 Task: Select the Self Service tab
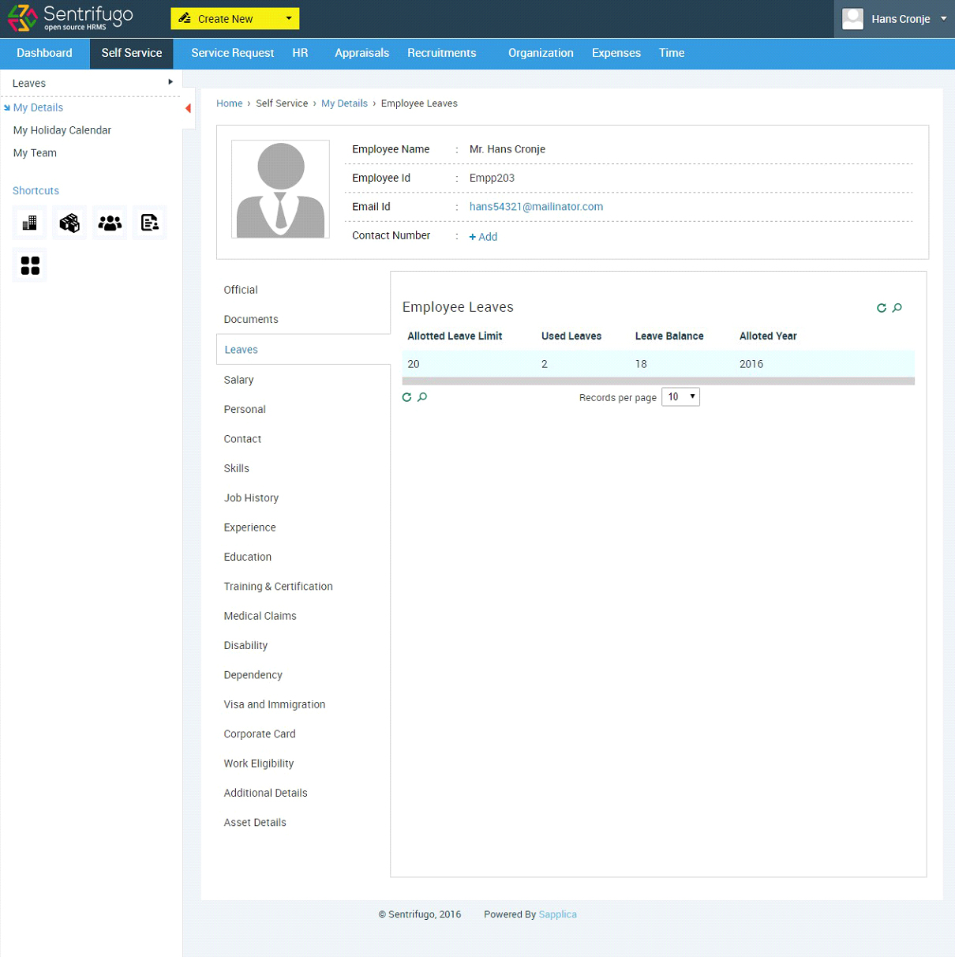[132, 53]
